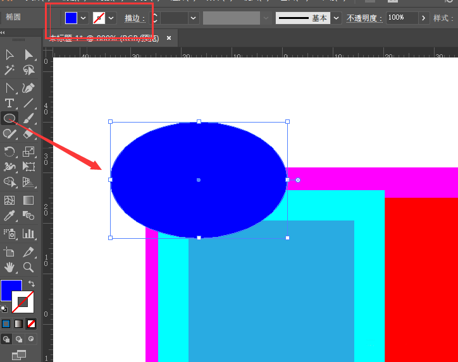Select the Perspective Grid tool
The width and height of the screenshot is (458, 362).
tap(28, 182)
